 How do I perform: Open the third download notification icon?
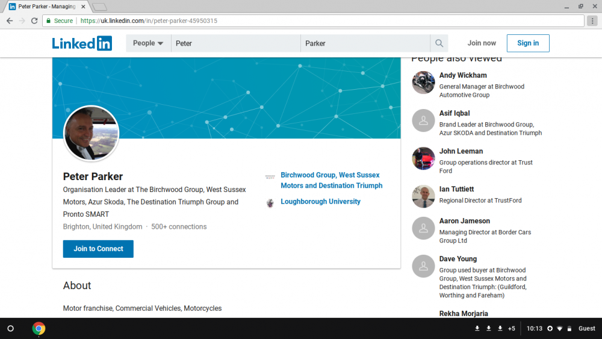[x=500, y=329]
